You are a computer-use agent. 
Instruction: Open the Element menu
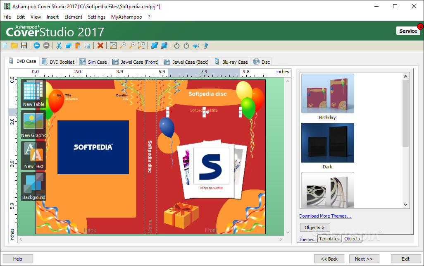(x=73, y=17)
